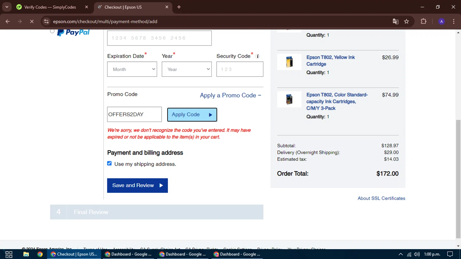This screenshot has width=461, height=259.
Task: Stop page loading with the X icon
Action: click(x=32, y=22)
